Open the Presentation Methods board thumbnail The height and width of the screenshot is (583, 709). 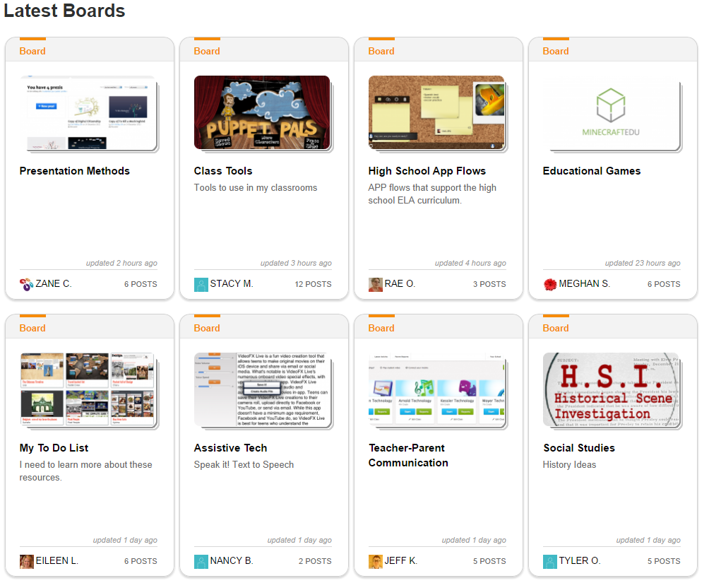[89, 113]
